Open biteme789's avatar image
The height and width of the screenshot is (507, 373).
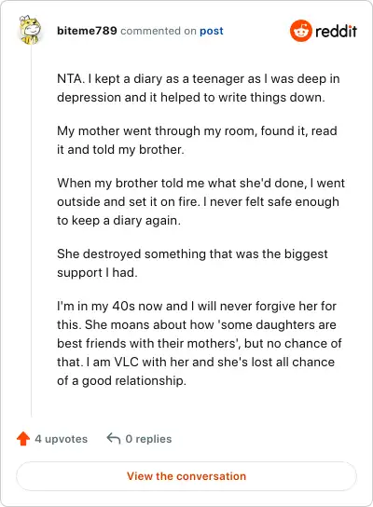tap(30, 30)
